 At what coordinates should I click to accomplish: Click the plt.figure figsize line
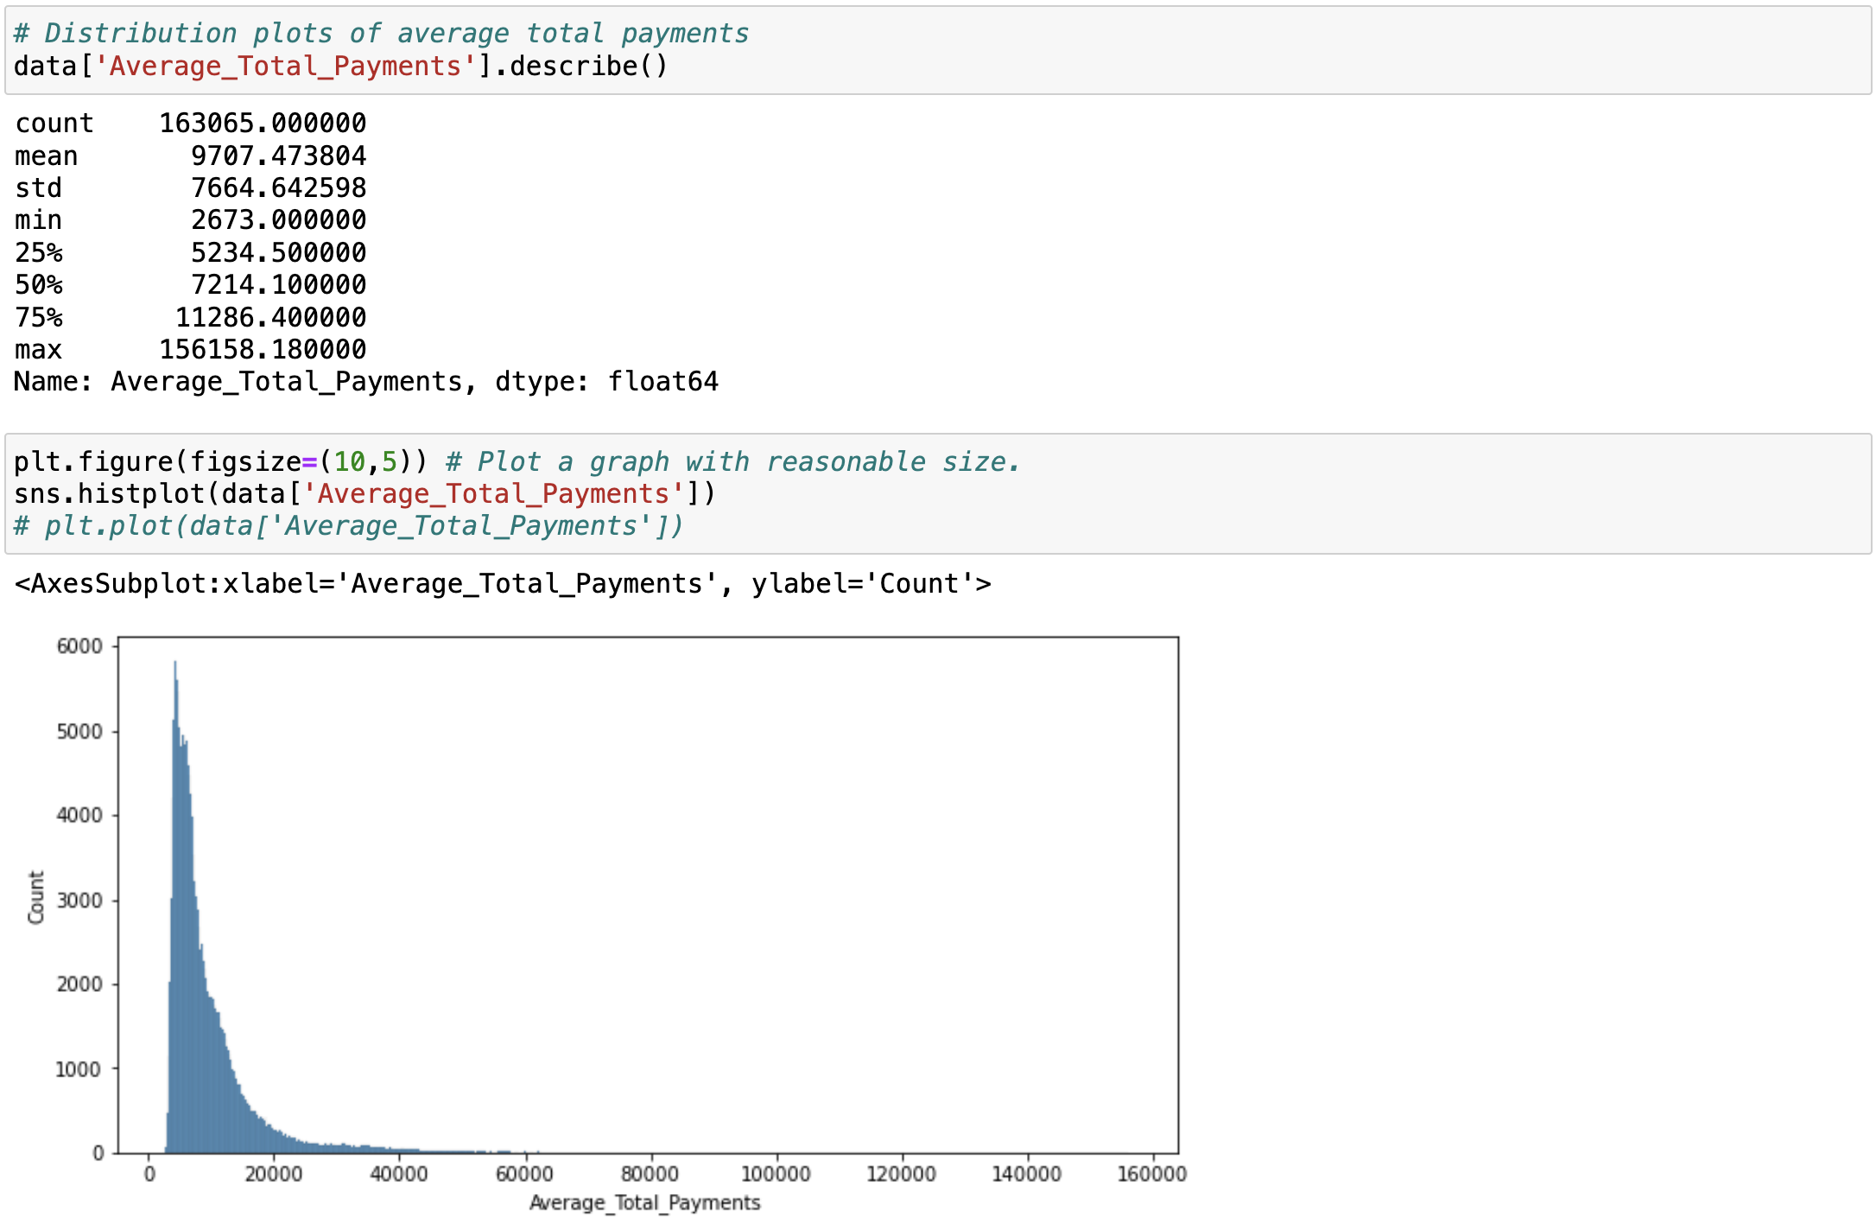coord(517,462)
